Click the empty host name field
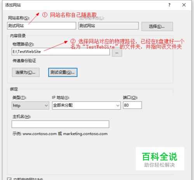 tap(61, 124)
